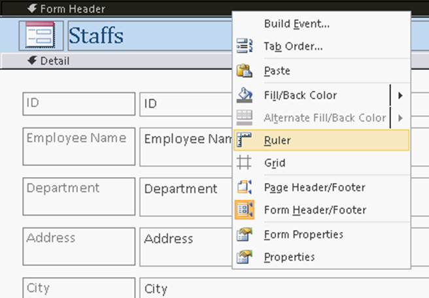Click the Ruler icon in context menu
This screenshot has width=429, height=298.
244,140
